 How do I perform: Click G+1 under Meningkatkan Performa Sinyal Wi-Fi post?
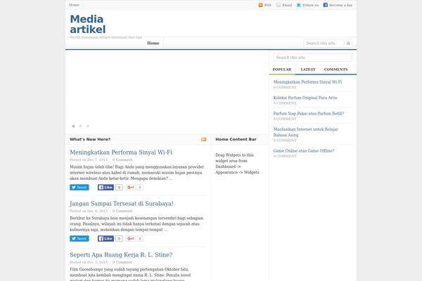(x=131, y=188)
